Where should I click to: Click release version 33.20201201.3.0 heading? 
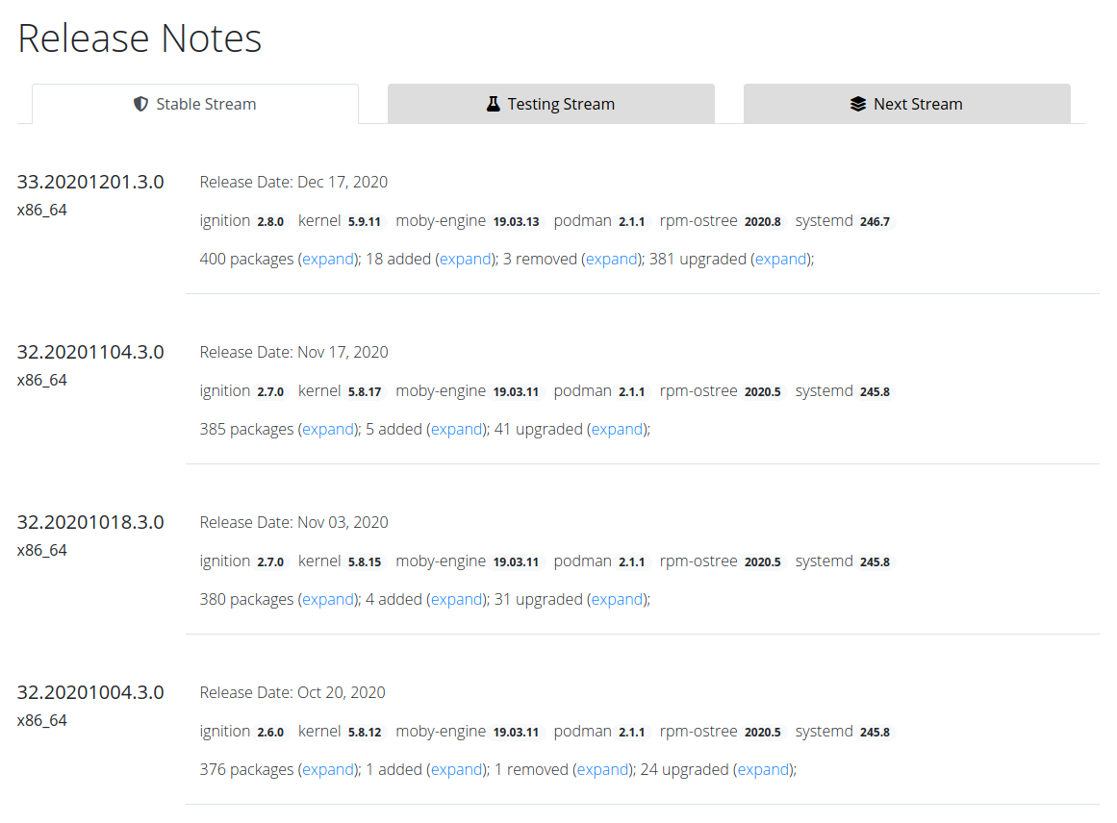click(90, 182)
